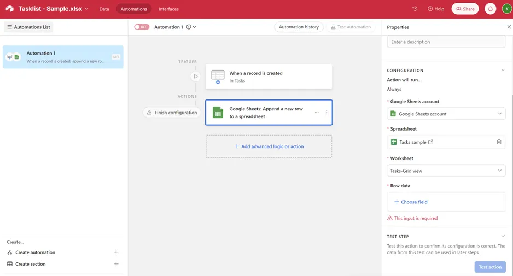This screenshot has width=513, height=276.
Task: Open the Google Sheets action more-options ellipsis
Action: pos(317,113)
